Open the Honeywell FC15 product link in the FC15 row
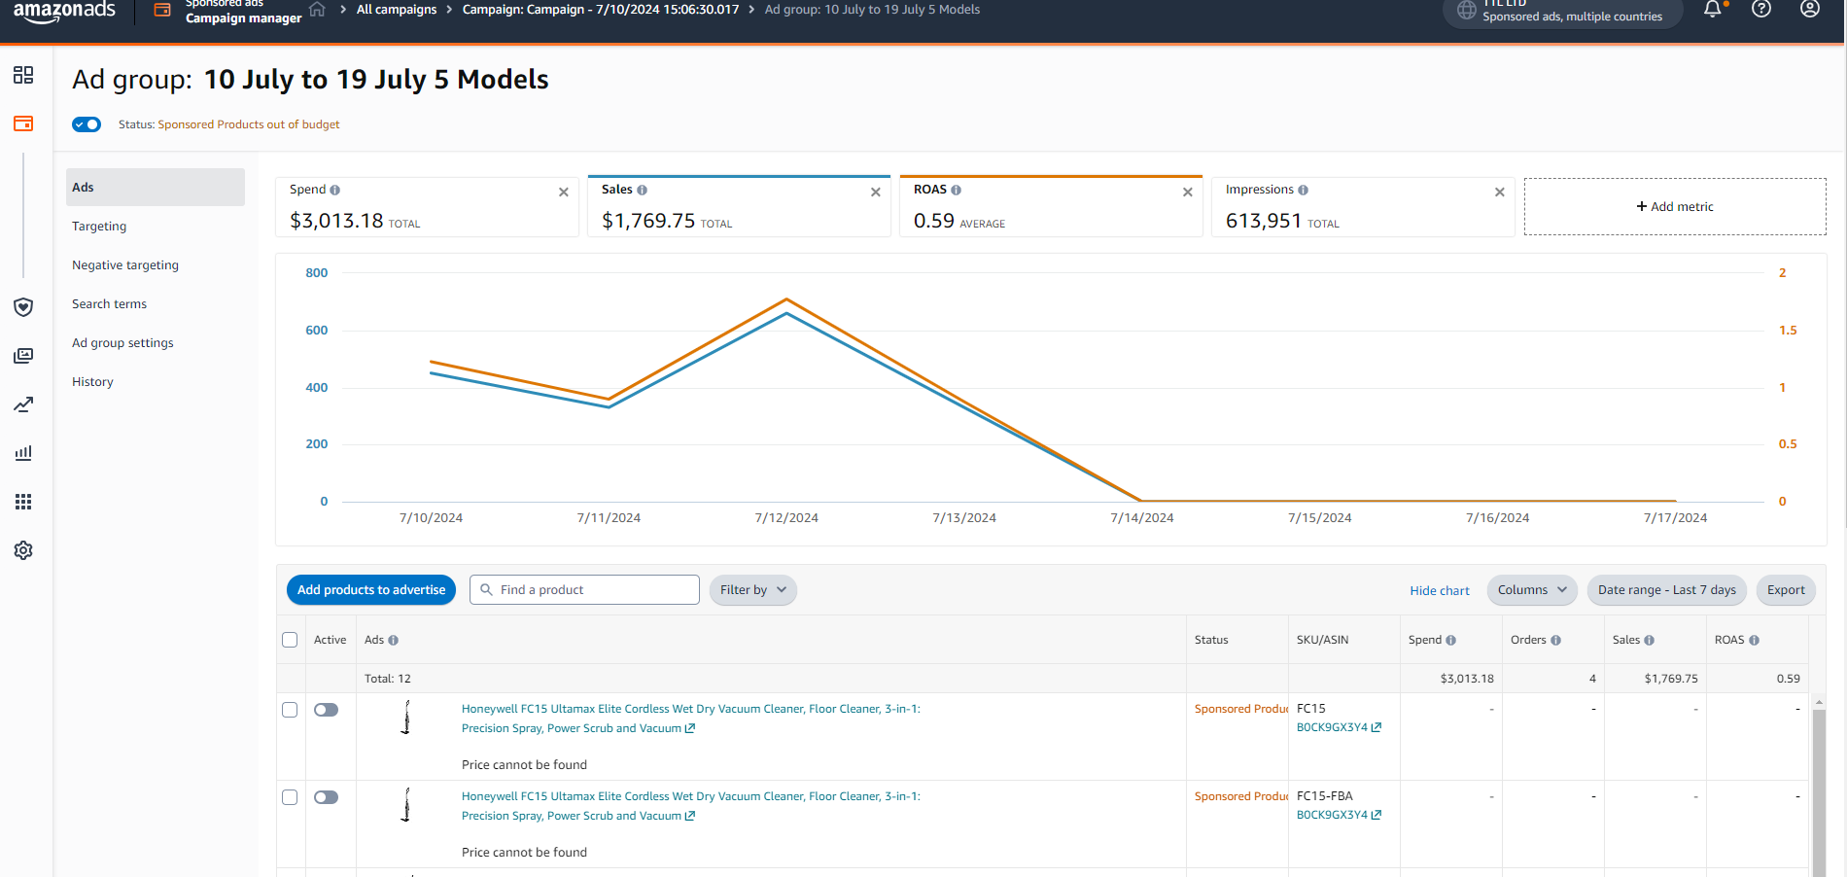The height and width of the screenshot is (877, 1847). [690, 719]
